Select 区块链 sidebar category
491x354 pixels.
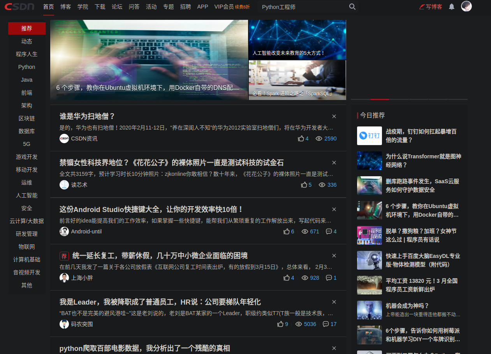pos(27,118)
